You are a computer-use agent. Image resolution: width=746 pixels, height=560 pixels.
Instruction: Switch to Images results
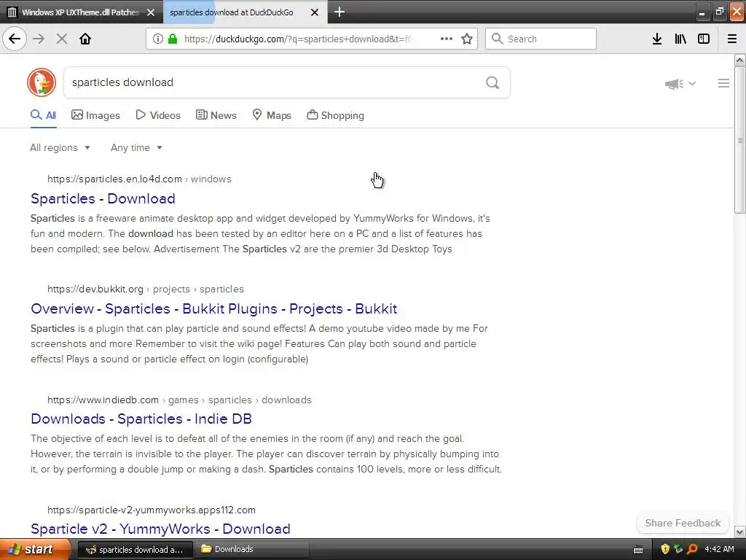point(95,115)
